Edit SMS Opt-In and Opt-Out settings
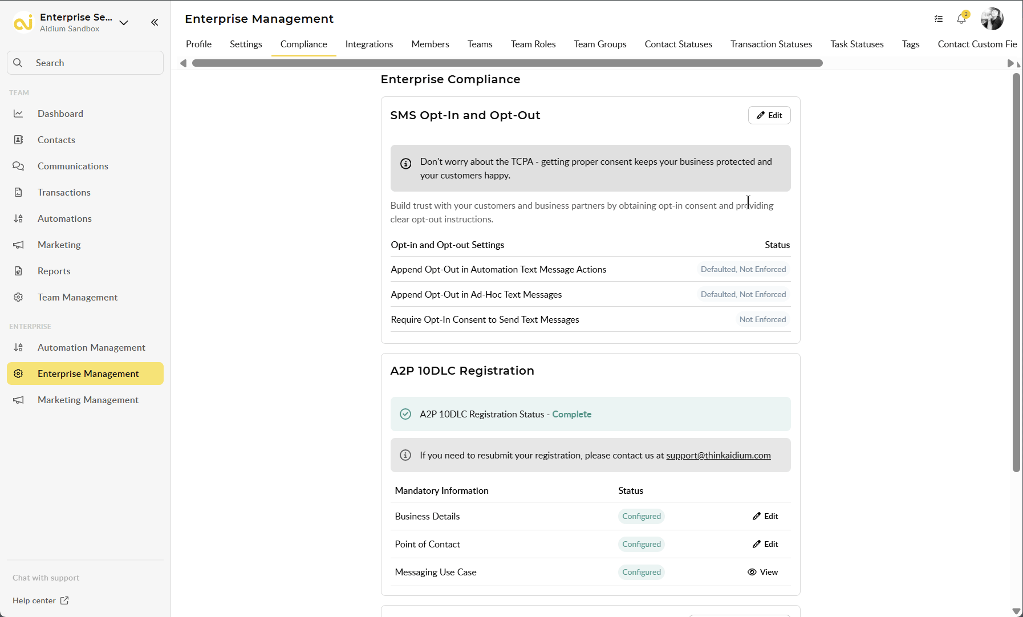 769,115
